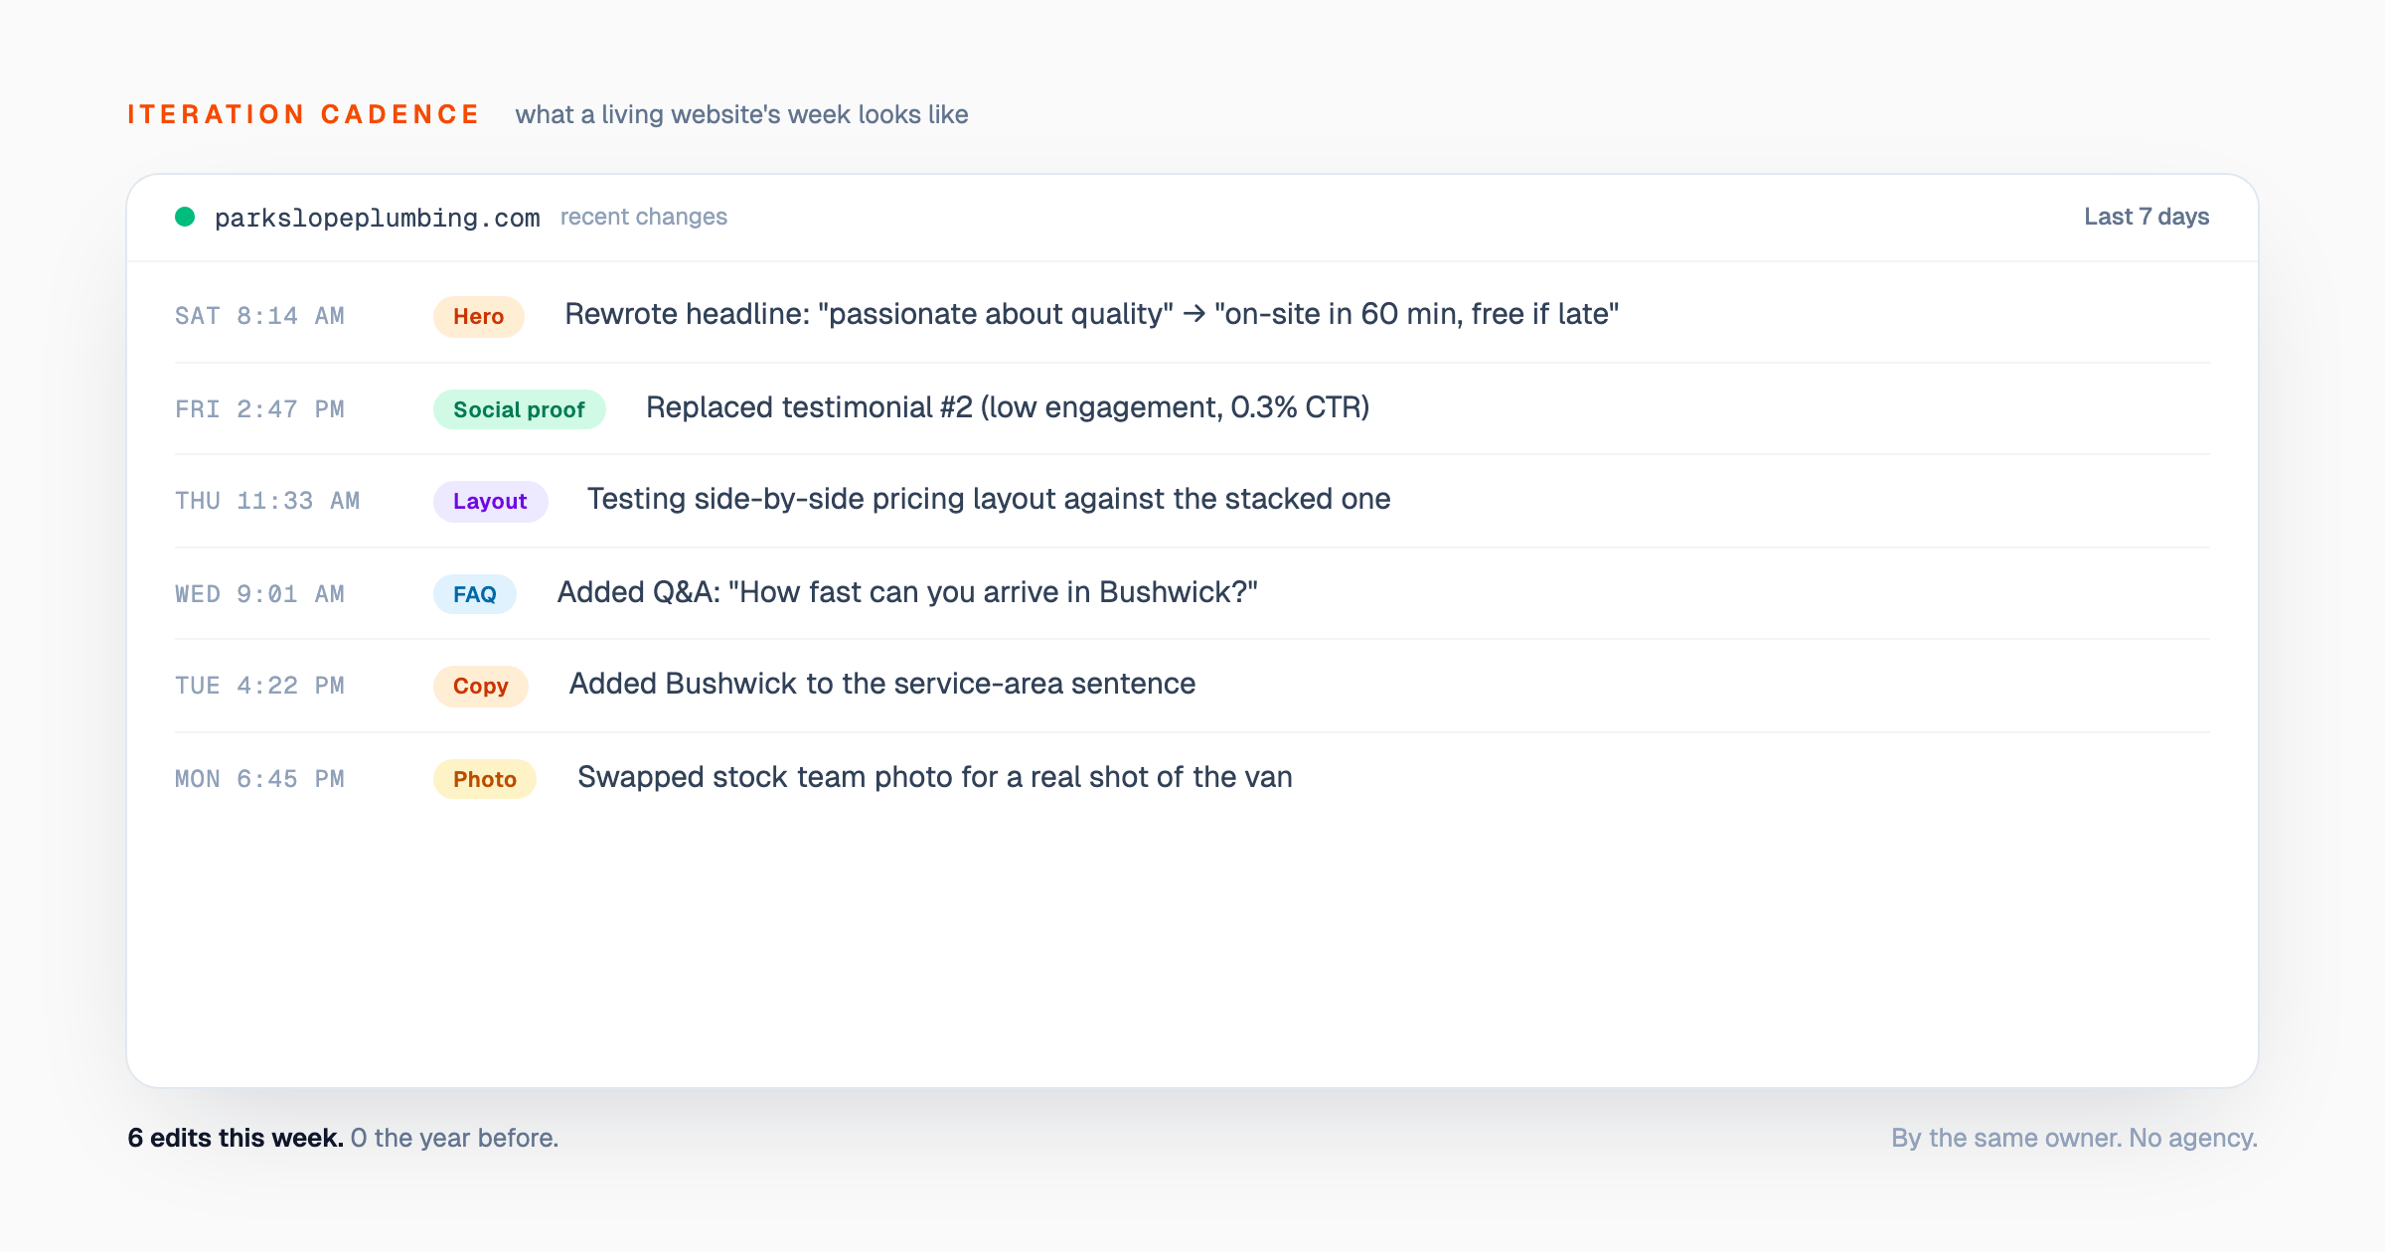Click the SAT 8:14 AM timestamp
Image resolution: width=2385 pixels, height=1252 pixels.
259,316
